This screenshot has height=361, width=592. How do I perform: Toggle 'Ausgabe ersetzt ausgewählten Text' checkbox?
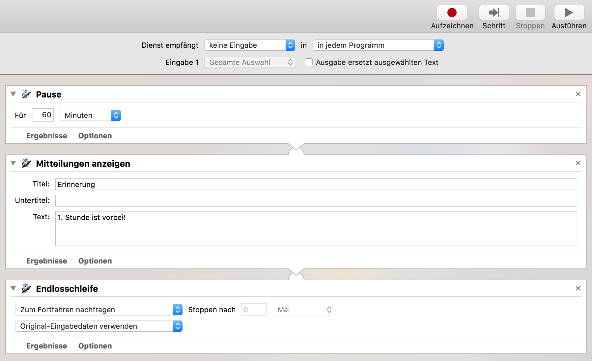coord(309,62)
